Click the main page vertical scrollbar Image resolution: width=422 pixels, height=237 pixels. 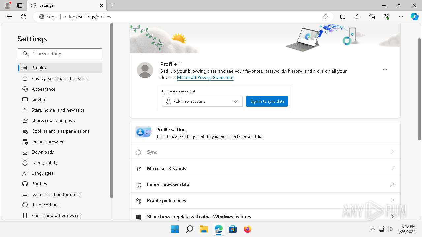pos(419,89)
